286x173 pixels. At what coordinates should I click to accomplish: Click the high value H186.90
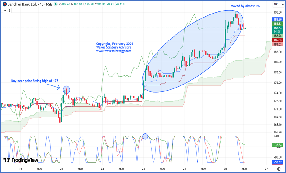(77, 4)
